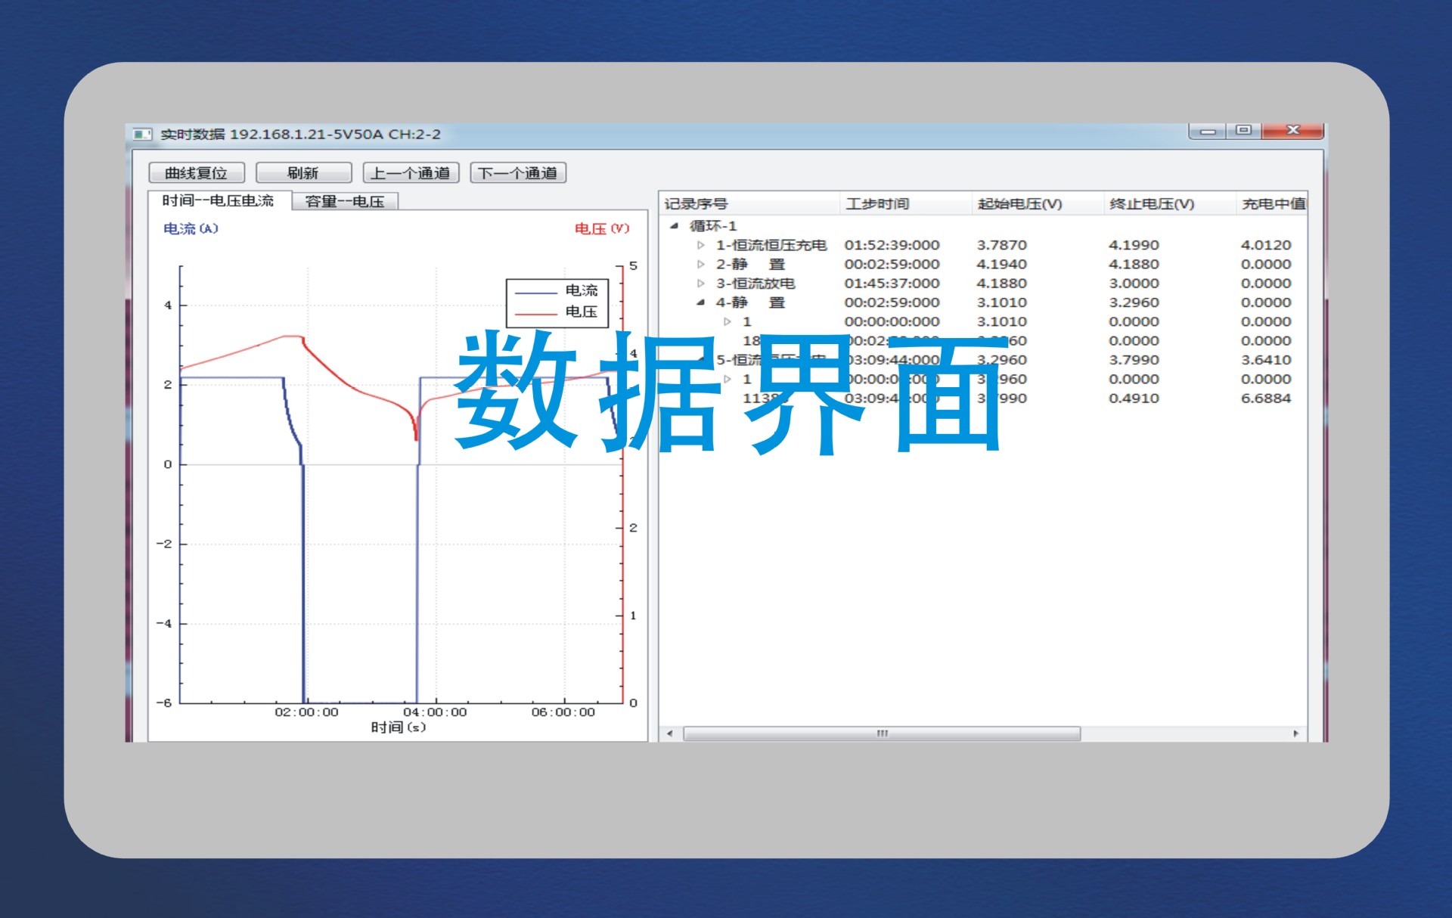Collapse the 循环-1 tree node
The image size is (1452, 918).
click(674, 225)
